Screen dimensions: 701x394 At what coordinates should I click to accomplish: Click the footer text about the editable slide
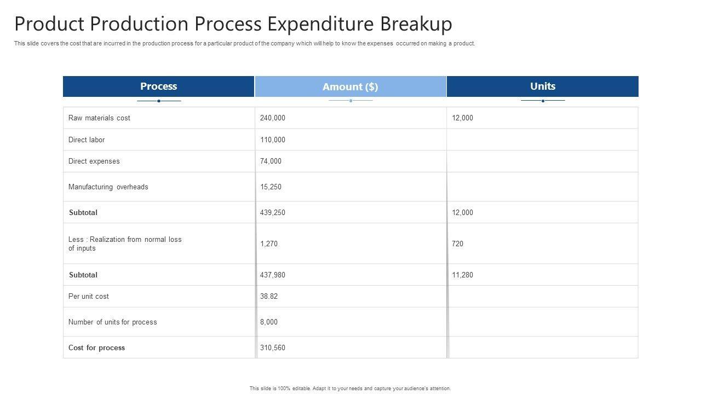tap(350, 389)
